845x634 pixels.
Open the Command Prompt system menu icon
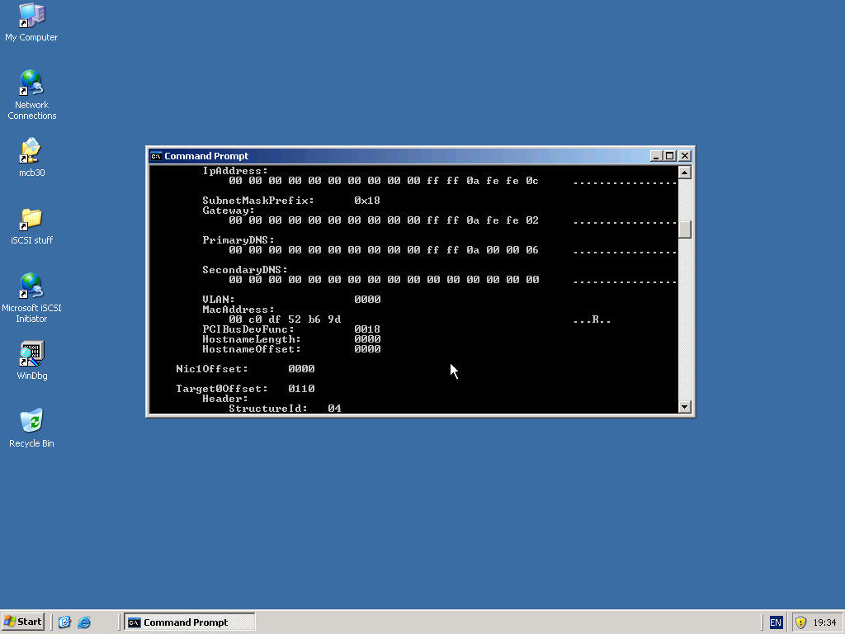(x=156, y=156)
